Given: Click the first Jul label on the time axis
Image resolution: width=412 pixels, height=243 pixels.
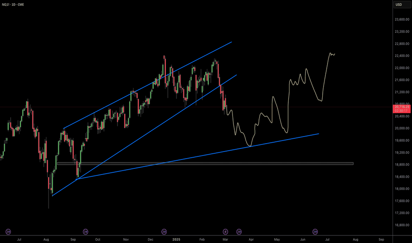Looking at the screenshot, I should (19, 239).
